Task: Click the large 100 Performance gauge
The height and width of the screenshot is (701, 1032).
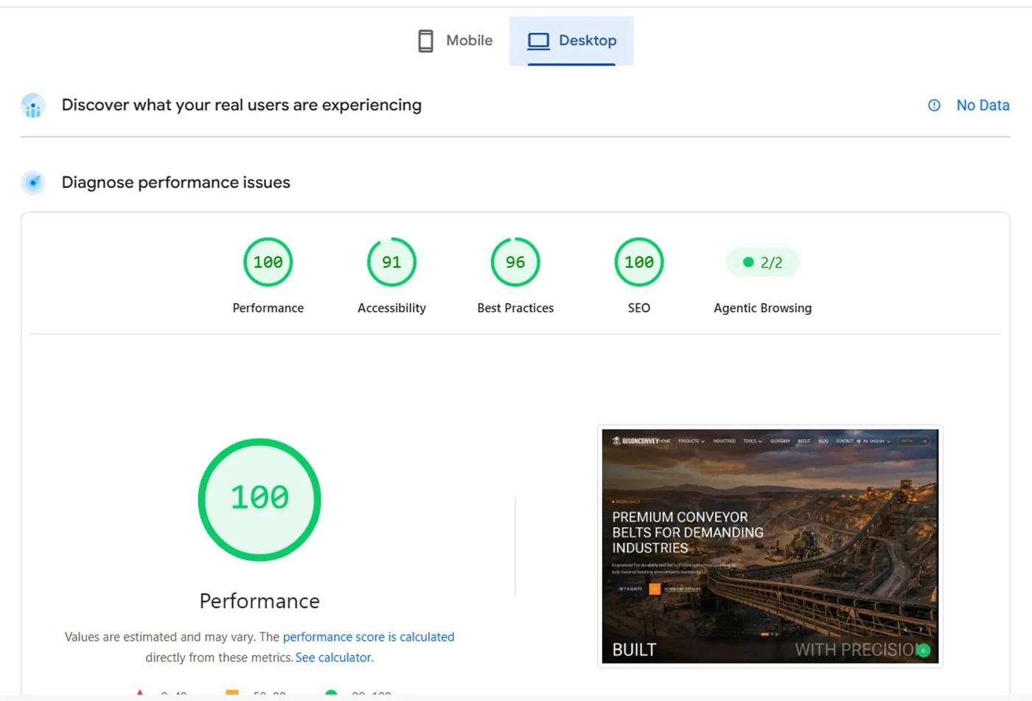Action: [259, 500]
